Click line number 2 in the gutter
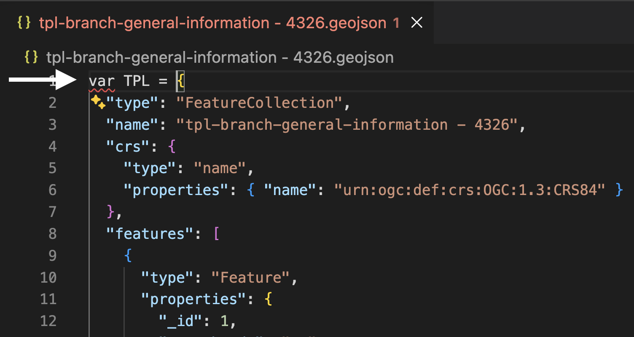 pyautogui.click(x=53, y=103)
